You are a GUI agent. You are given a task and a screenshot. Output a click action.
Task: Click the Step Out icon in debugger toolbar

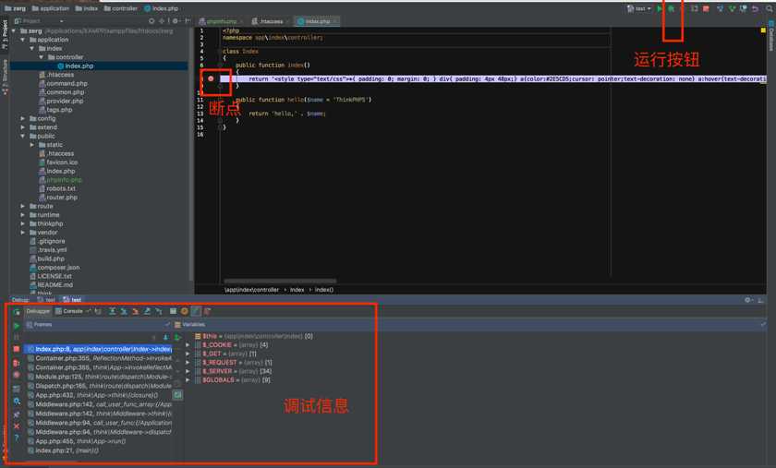tap(148, 311)
